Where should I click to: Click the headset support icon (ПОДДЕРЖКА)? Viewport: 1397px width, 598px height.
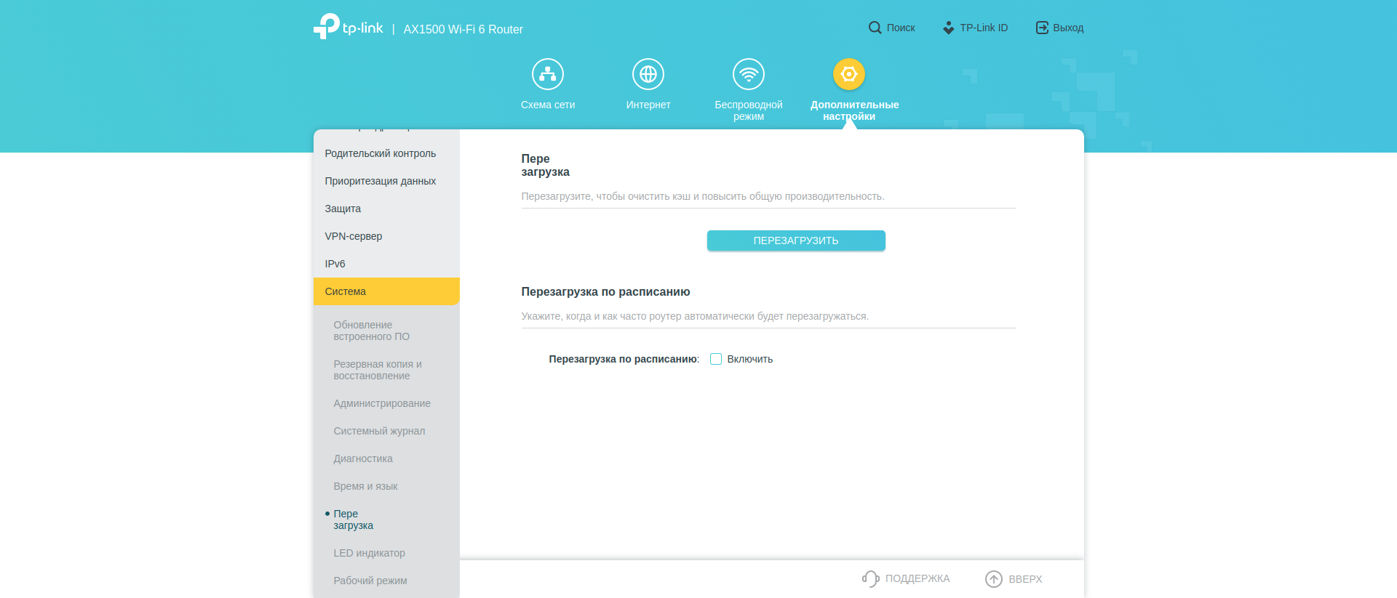pos(870,578)
